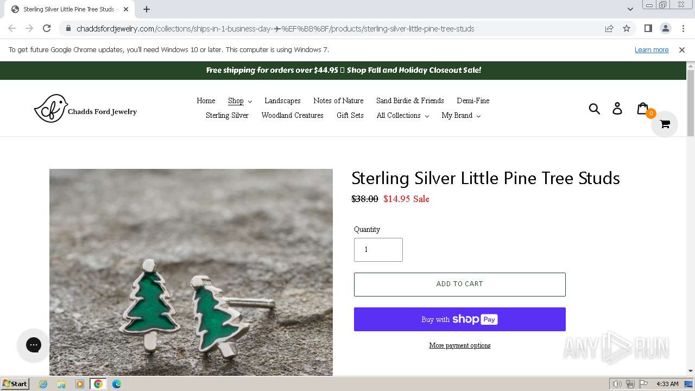Open the Windows Start menu
This screenshot has width=695, height=391.
coord(15,384)
